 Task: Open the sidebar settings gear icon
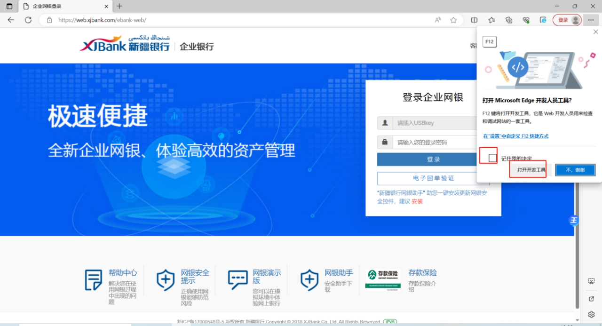(592, 314)
